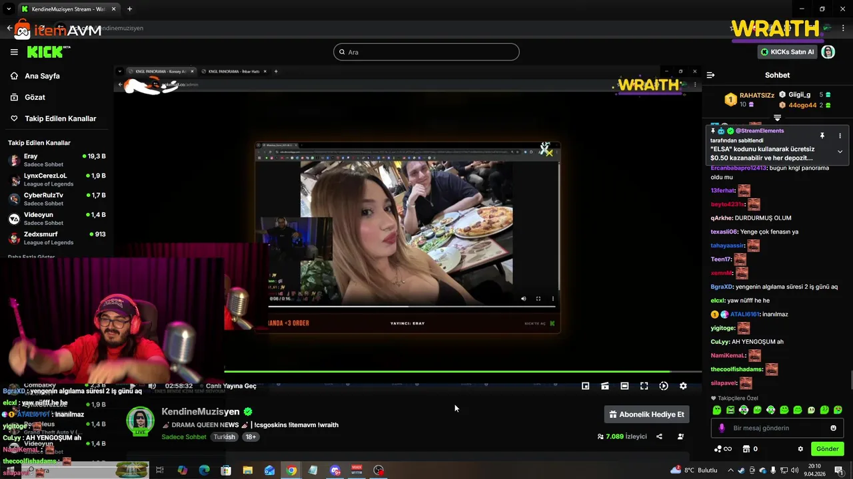Open the Zedxsmurf channel
The width and height of the screenshot is (853, 479).
coord(56,238)
